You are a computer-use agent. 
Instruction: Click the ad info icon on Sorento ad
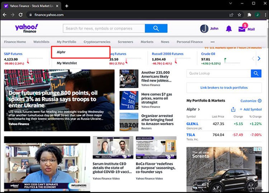(x=256, y=149)
